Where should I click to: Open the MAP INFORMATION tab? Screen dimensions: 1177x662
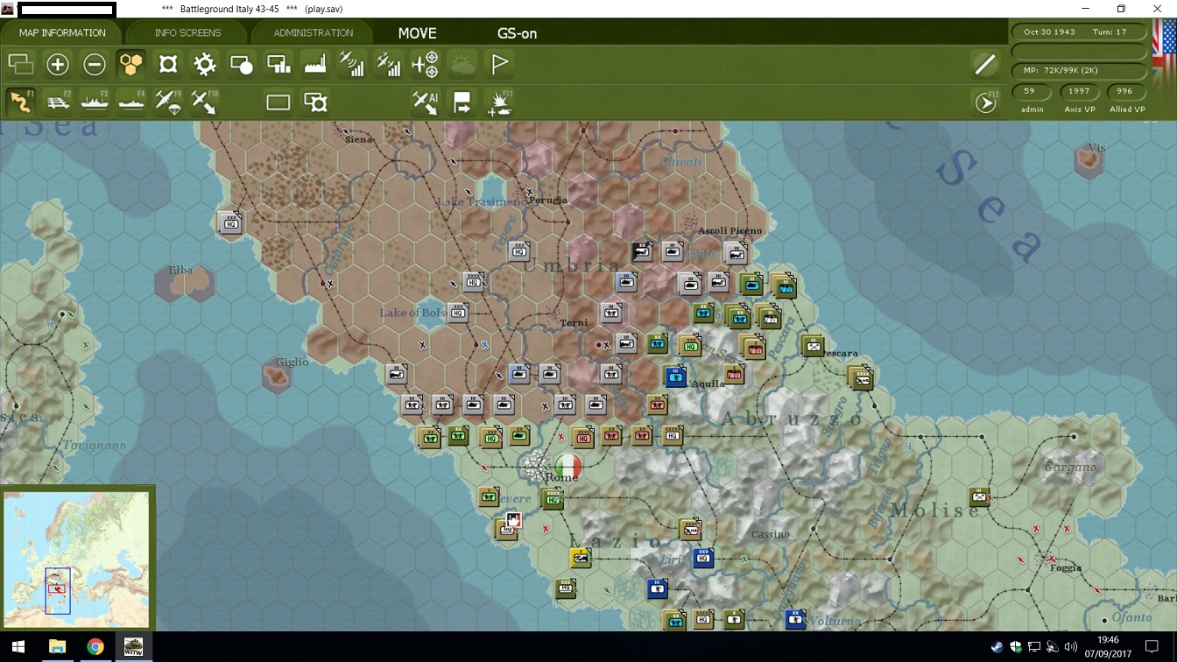point(62,33)
